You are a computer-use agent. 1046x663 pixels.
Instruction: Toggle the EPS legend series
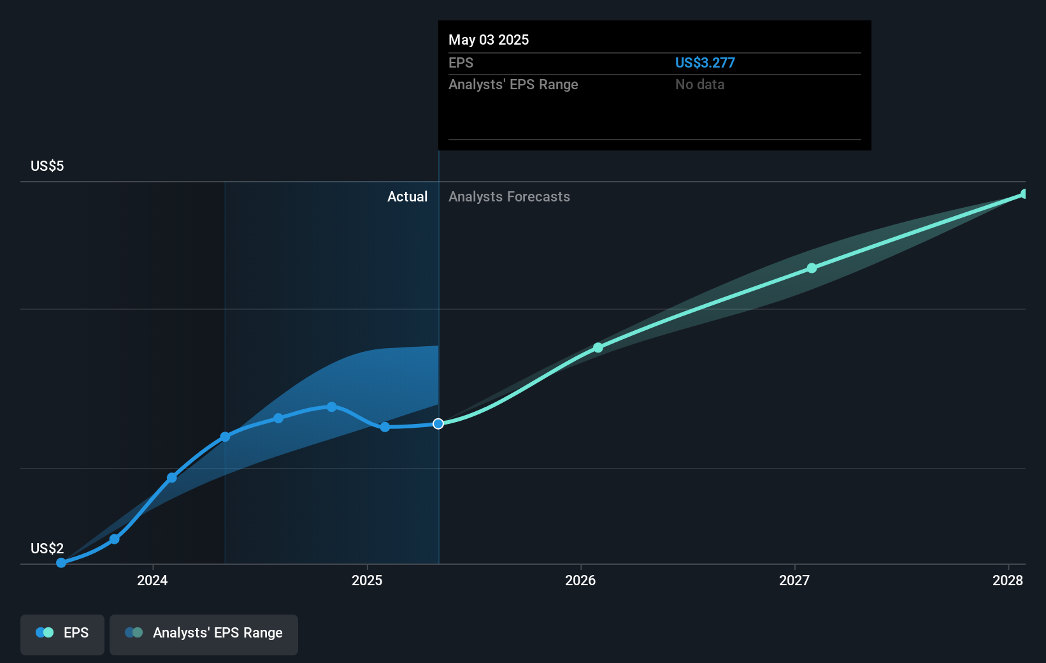[62, 634]
